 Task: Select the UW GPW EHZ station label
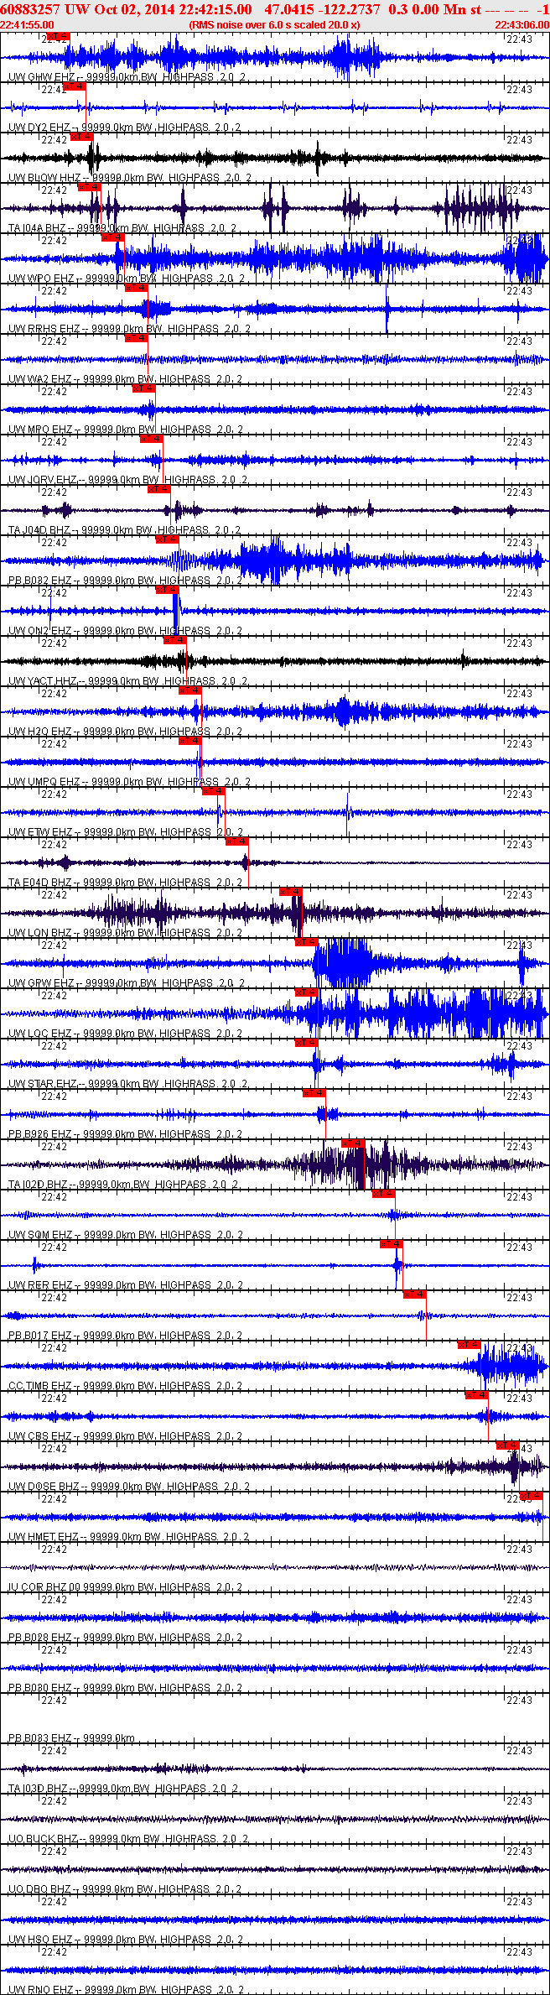point(43,983)
